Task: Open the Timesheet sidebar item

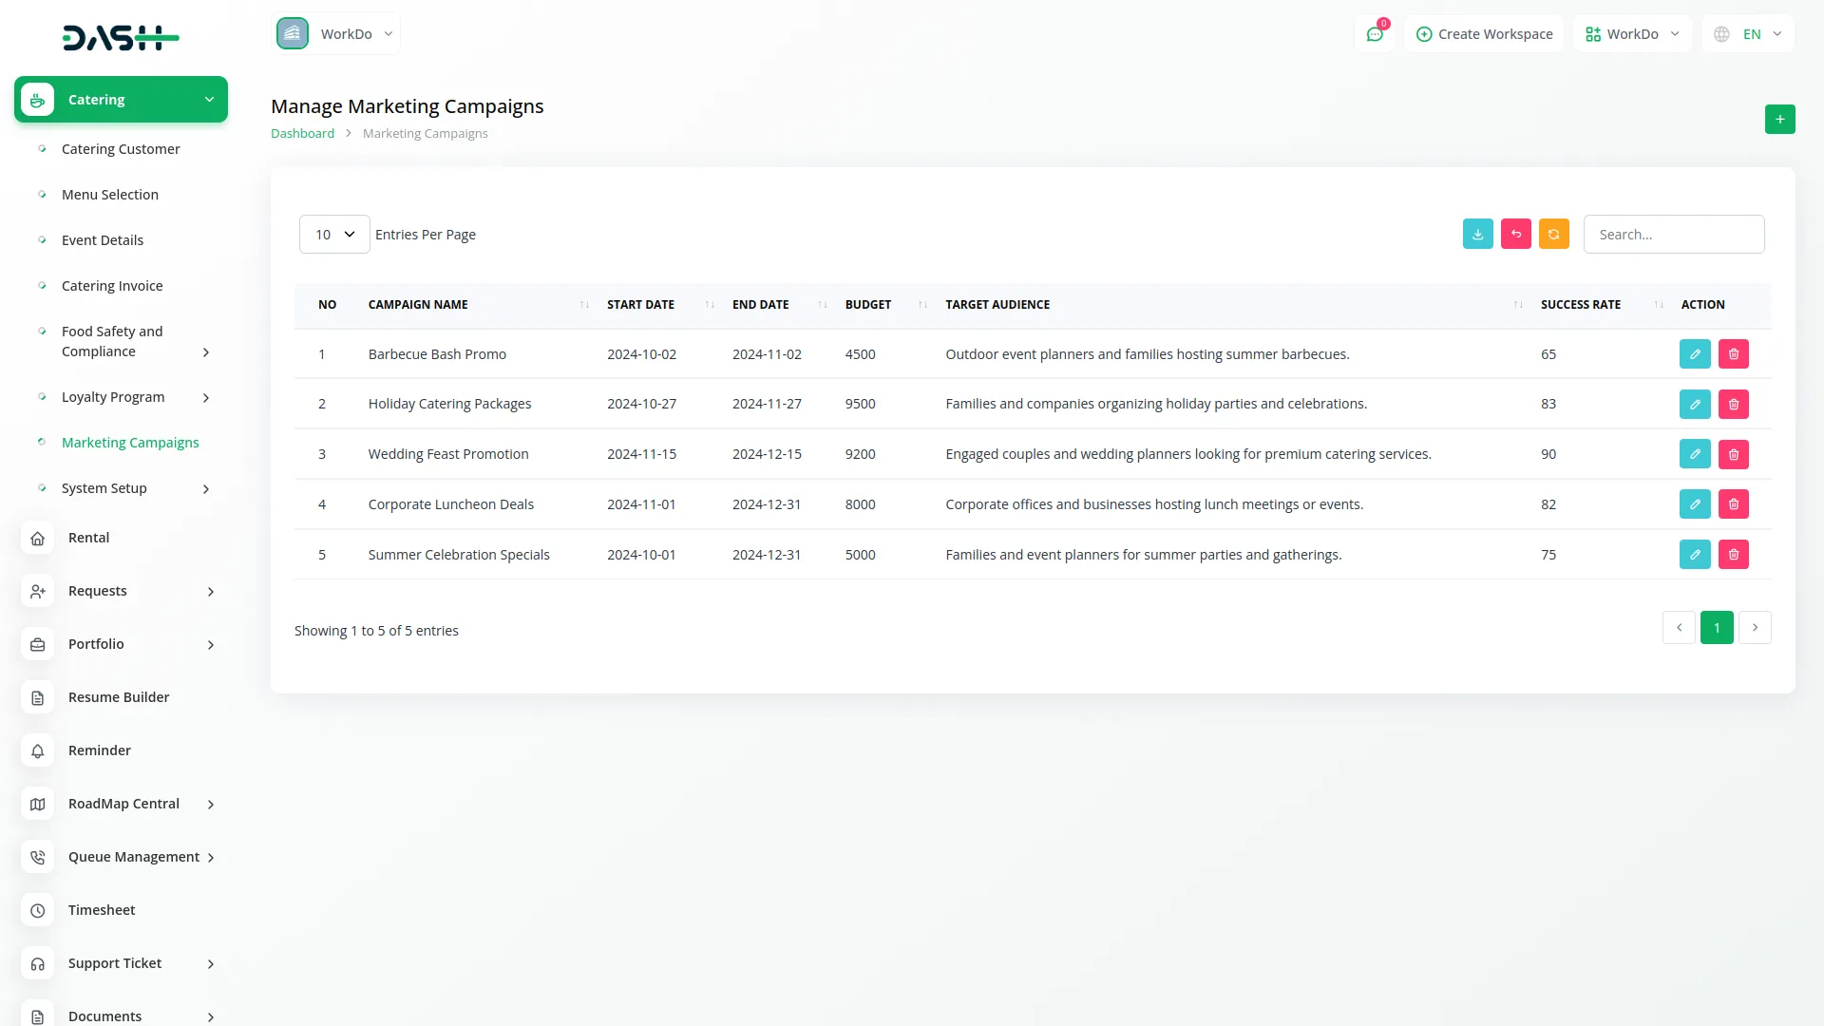Action: tap(102, 910)
